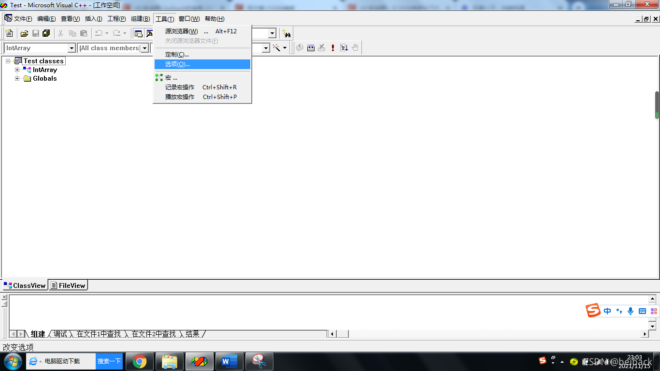Switch to the ClassView tab
This screenshot has width=660, height=371.
pos(25,285)
